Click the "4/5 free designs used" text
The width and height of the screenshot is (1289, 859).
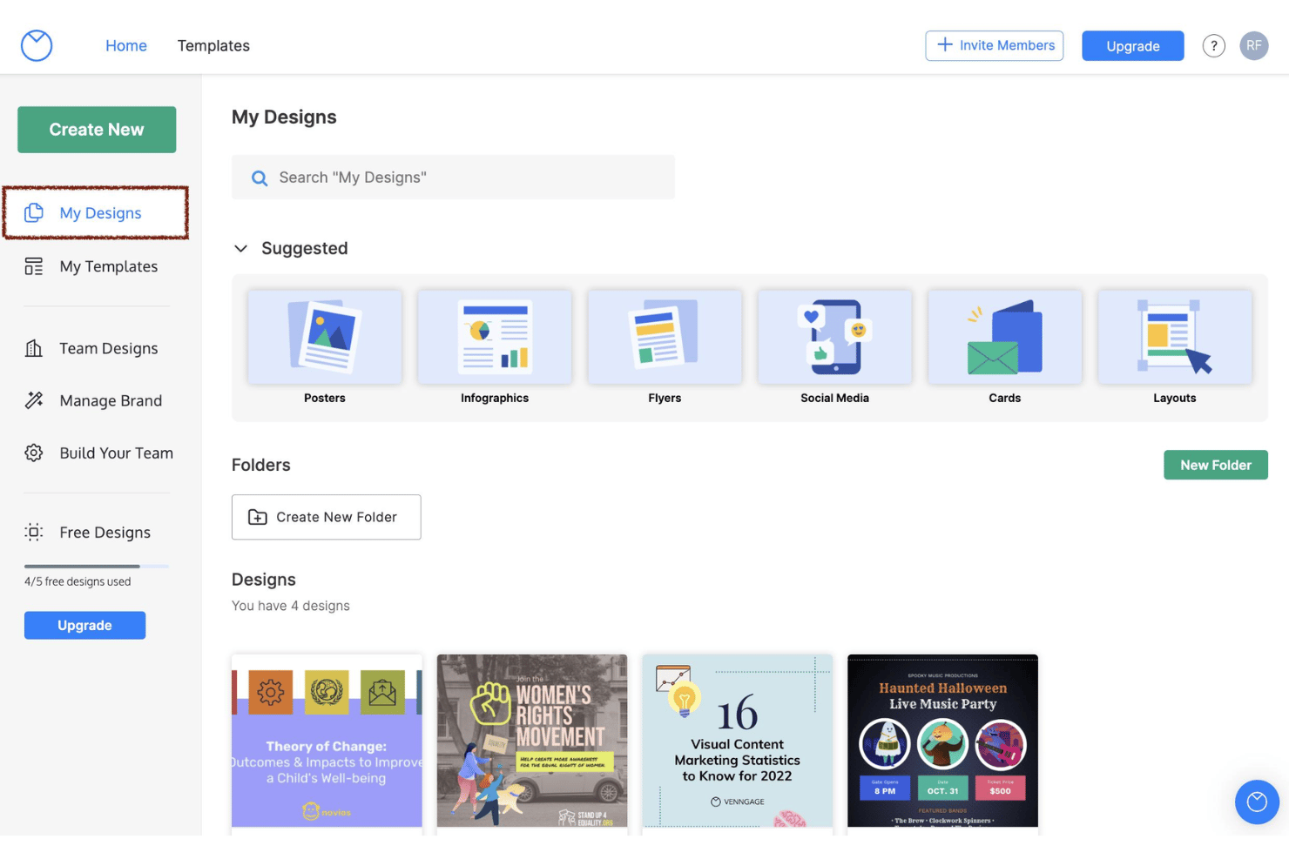(x=78, y=581)
